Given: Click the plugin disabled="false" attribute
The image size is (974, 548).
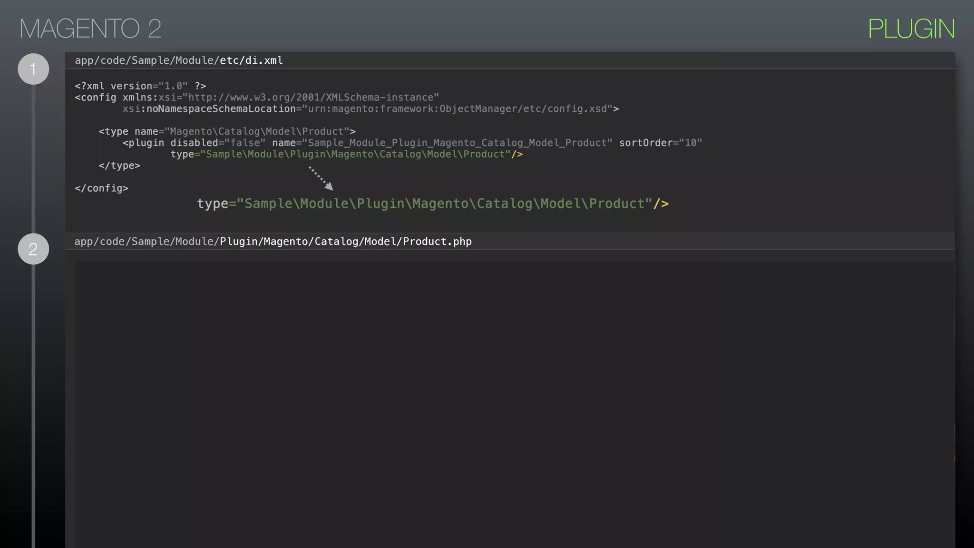Looking at the screenshot, I should (218, 143).
